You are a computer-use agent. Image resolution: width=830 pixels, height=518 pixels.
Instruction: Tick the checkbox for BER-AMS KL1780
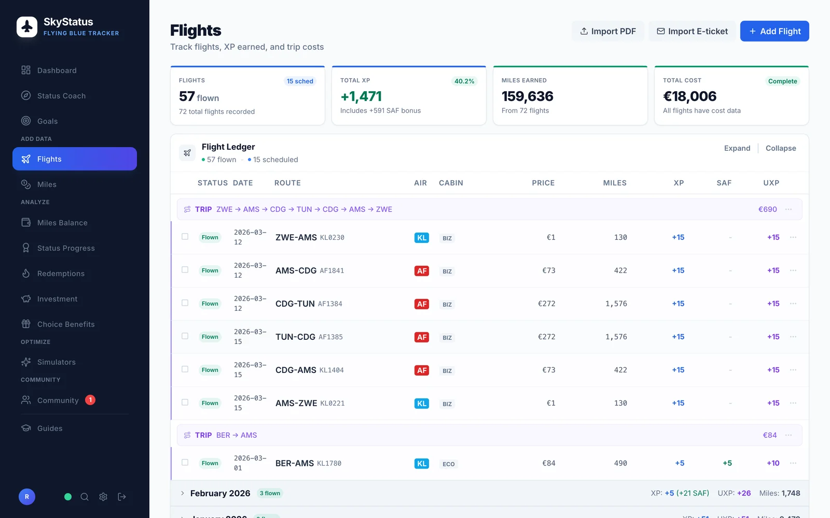click(185, 463)
